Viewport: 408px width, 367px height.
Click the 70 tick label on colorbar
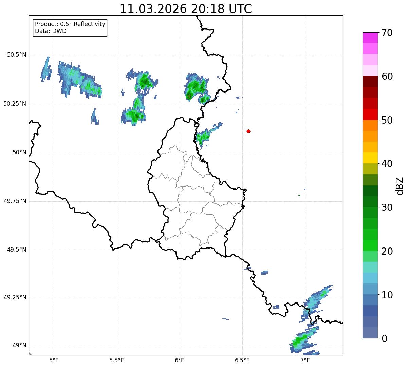tap(387, 33)
